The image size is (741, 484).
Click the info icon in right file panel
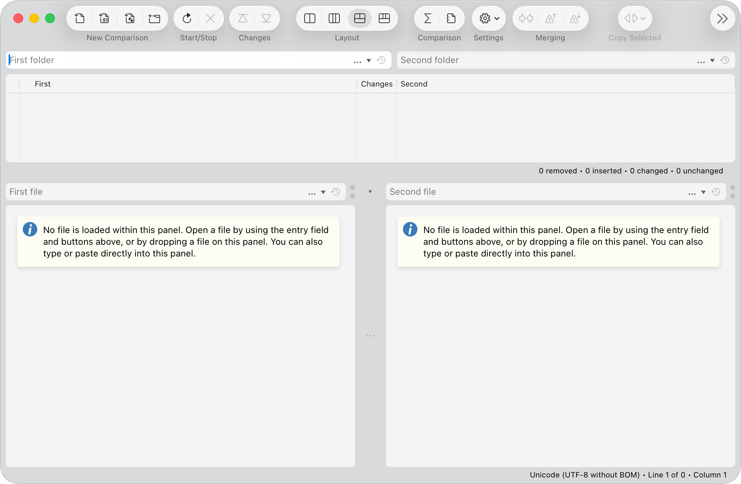[x=410, y=229]
